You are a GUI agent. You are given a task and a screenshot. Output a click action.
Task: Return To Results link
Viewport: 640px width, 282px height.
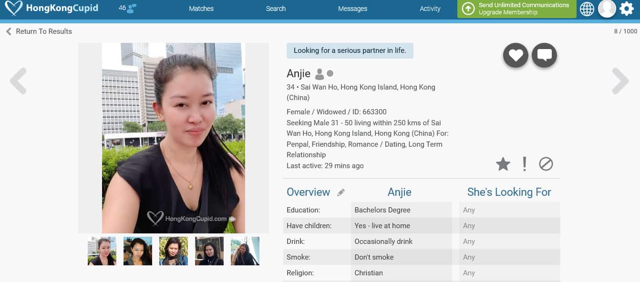click(x=39, y=31)
